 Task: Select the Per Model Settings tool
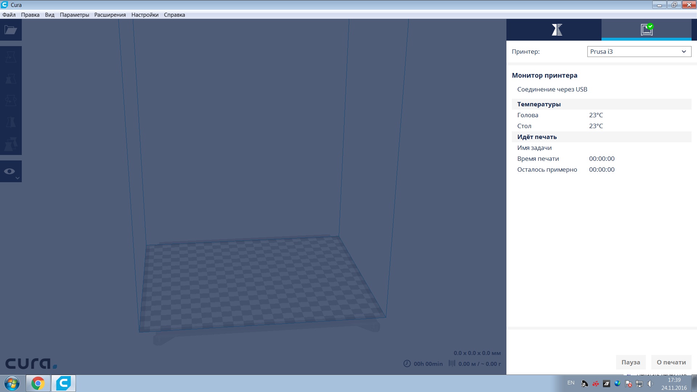[11, 144]
